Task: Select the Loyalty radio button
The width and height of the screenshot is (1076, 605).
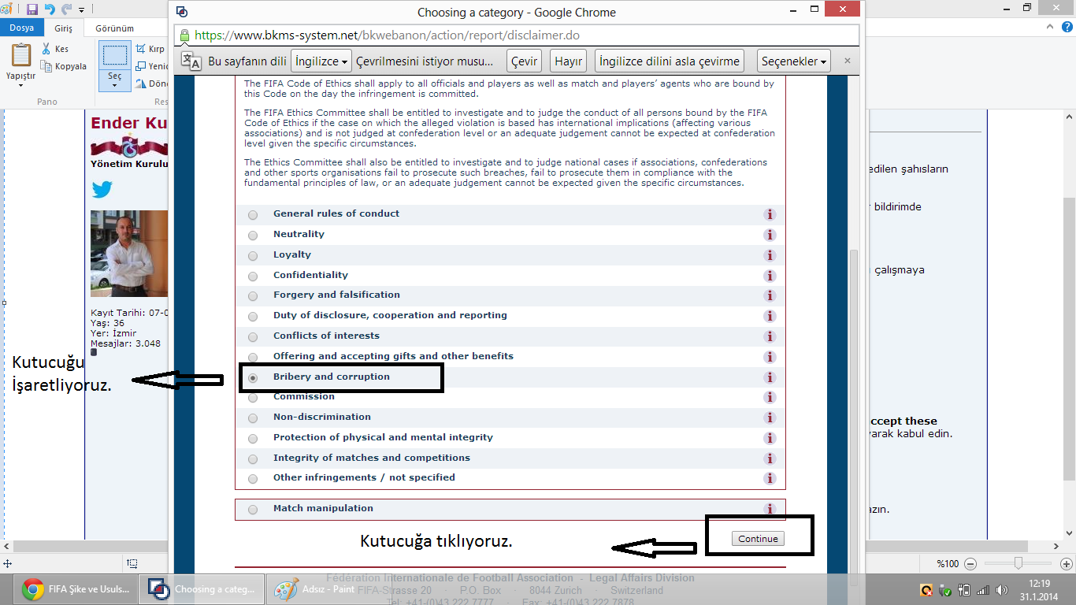Action: click(253, 256)
